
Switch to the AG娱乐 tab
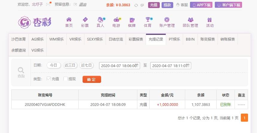[37, 39]
